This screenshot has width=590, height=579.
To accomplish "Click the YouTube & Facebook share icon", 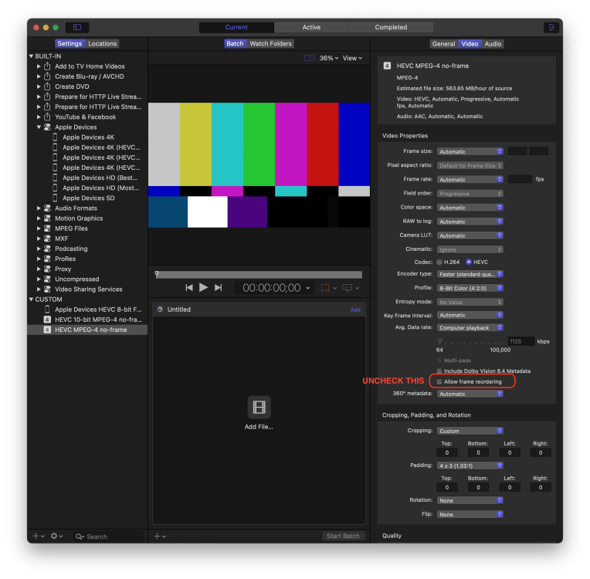I will 47,117.
